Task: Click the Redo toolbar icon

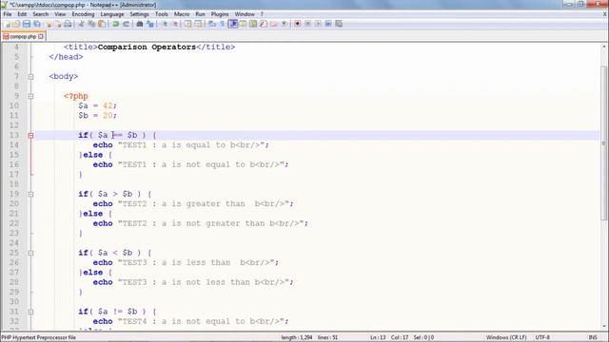Action: click(126, 24)
